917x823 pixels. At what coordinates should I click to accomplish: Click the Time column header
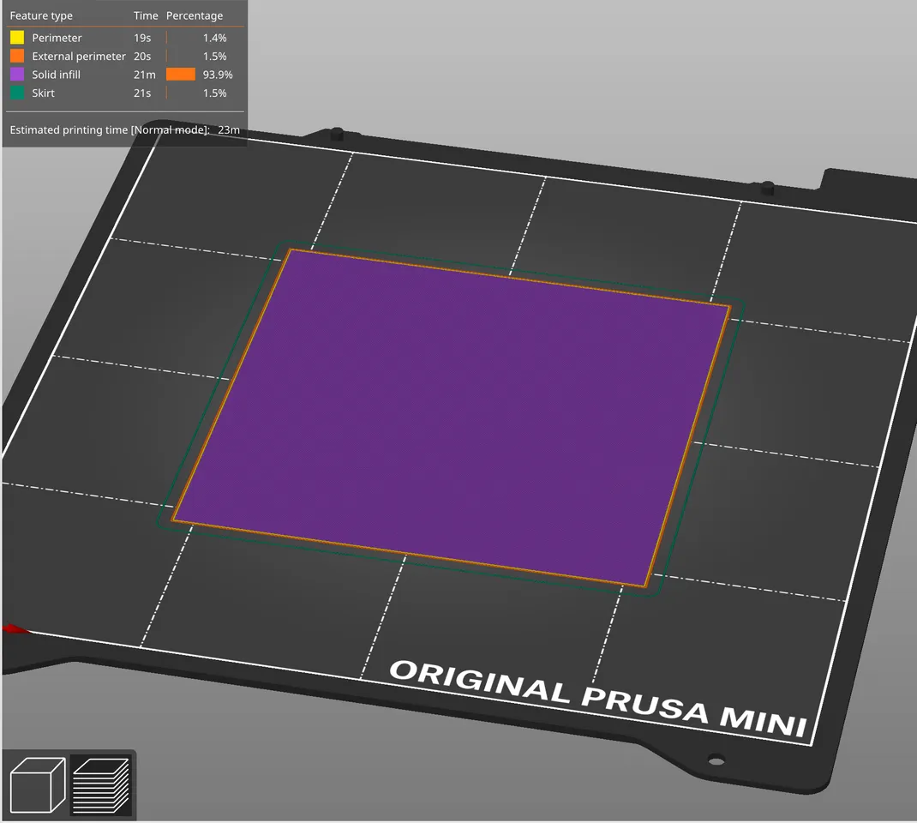coord(146,15)
